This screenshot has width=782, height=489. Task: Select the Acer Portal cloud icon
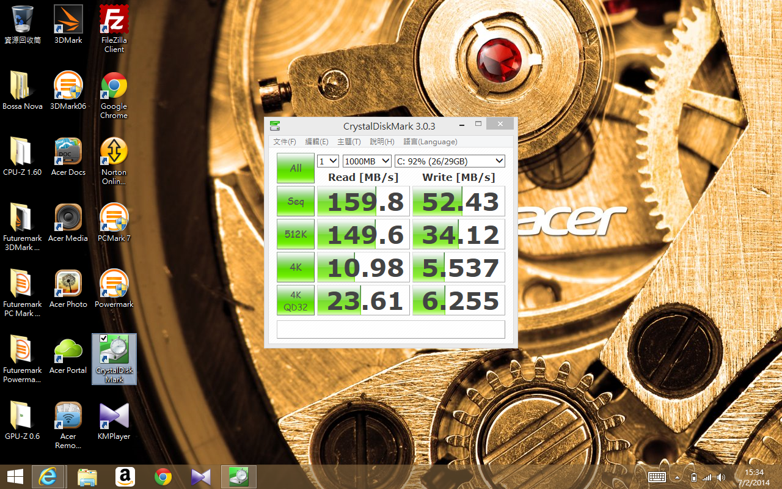tap(68, 355)
